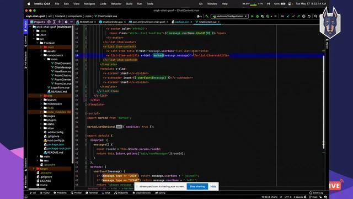
Task: Open the Git menu
Action: click(201, 4)
